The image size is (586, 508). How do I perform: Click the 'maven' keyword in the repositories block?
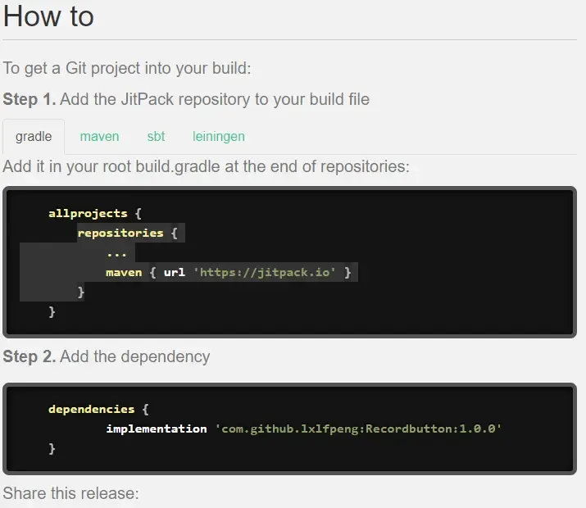click(125, 272)
